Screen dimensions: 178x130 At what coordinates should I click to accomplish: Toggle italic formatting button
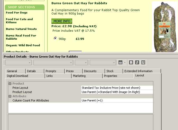coord(137,62)
